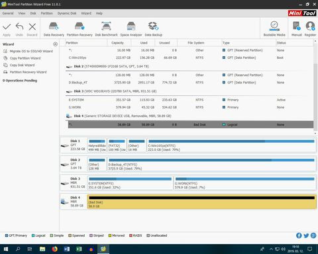Click D:Backup_4T(NTFS) block in disk map
Image resolution: width=318 pixels, height=254 pixels.
pos(211,164)
